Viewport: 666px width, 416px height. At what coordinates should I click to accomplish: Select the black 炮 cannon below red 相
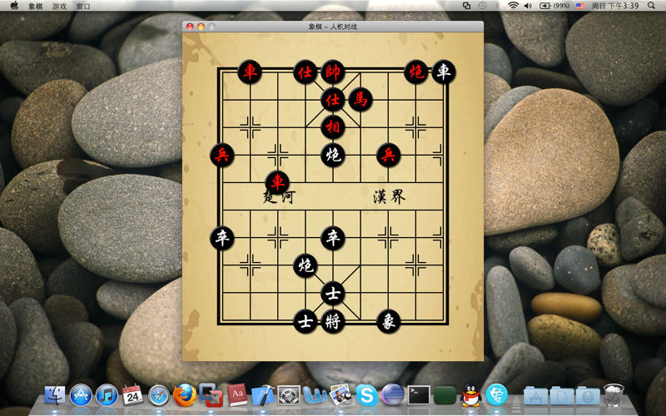(x=333, y=155)
